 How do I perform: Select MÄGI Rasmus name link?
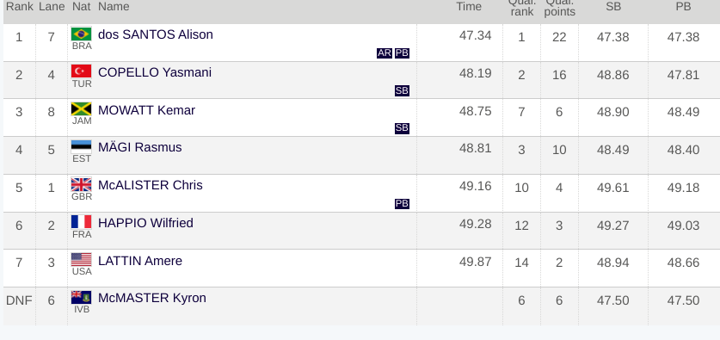coord(140,147)
